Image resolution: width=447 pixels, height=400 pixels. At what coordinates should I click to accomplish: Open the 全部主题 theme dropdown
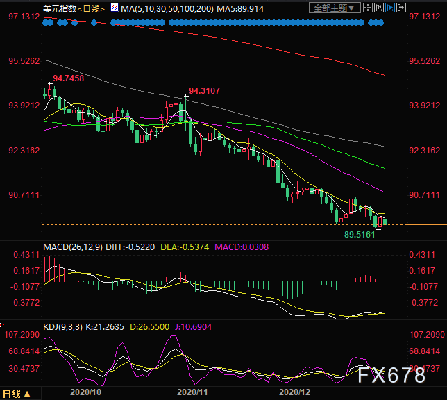[x=335, y=8]
